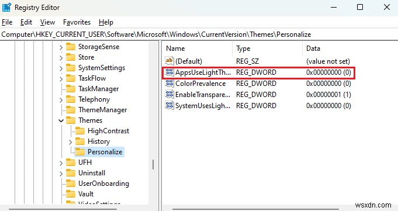The height and width of the screenshot is (211, 398).
Task: Click the TaskManager folder icon
Action: pyautogui.click(x=71, y=89)
